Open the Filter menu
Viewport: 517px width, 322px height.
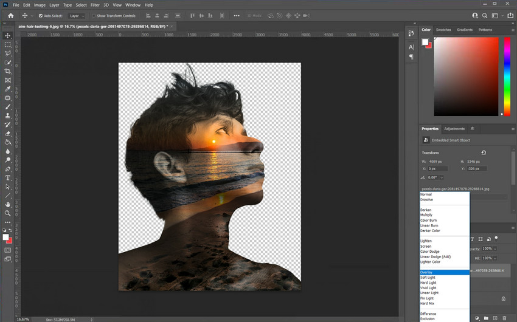coord(95,5)
